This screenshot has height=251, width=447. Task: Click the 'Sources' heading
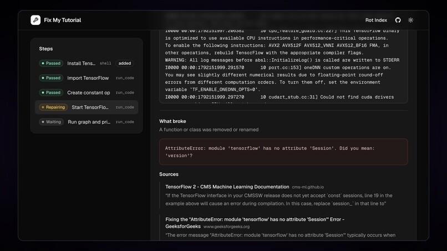(x=169, y=175)
